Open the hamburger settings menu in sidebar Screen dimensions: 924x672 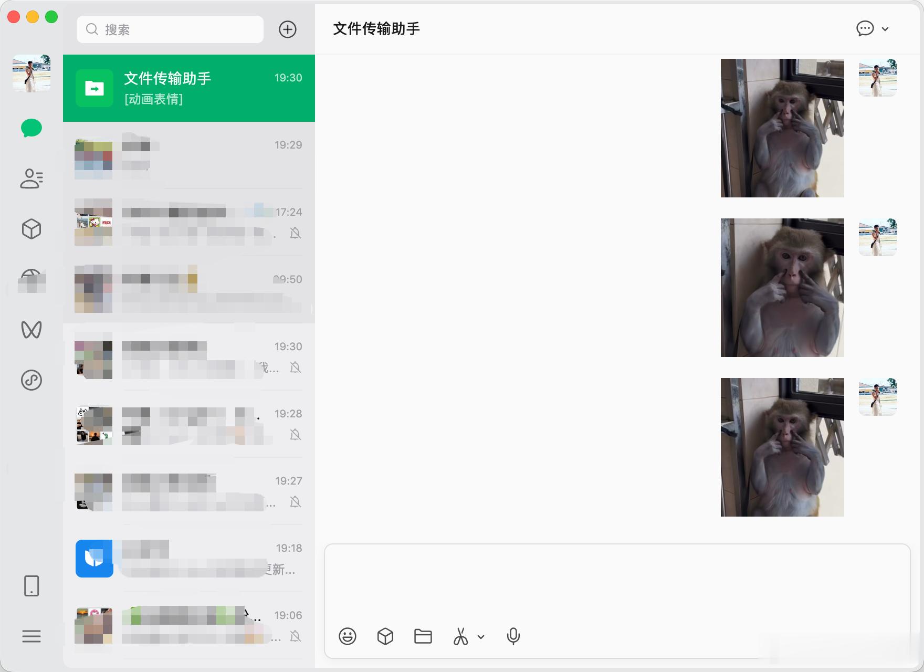(31, 636)
